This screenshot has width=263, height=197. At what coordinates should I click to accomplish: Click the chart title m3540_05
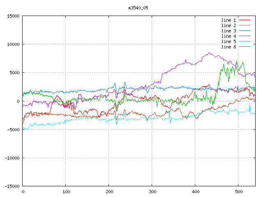tap(138, 8)
